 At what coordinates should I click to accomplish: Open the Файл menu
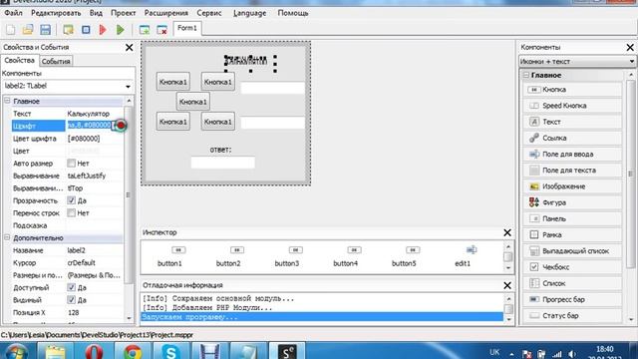point(13,13)
